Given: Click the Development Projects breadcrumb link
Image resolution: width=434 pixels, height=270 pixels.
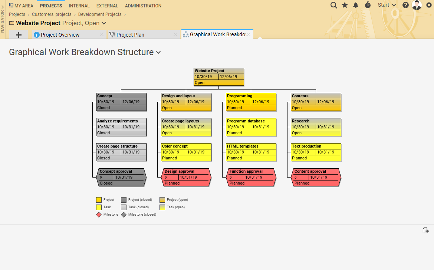Looking at the screenshot, I should tap(99, 14).
